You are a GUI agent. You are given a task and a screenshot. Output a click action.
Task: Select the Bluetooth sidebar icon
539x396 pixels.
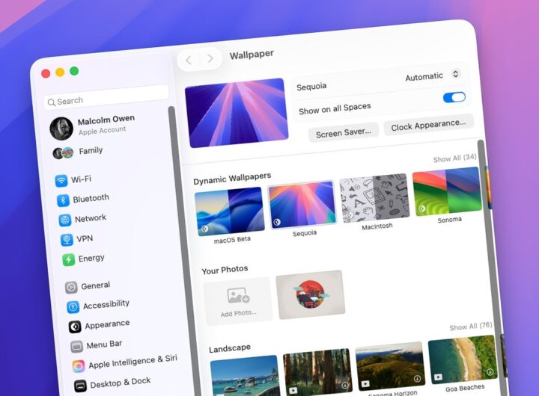point(63,200)
